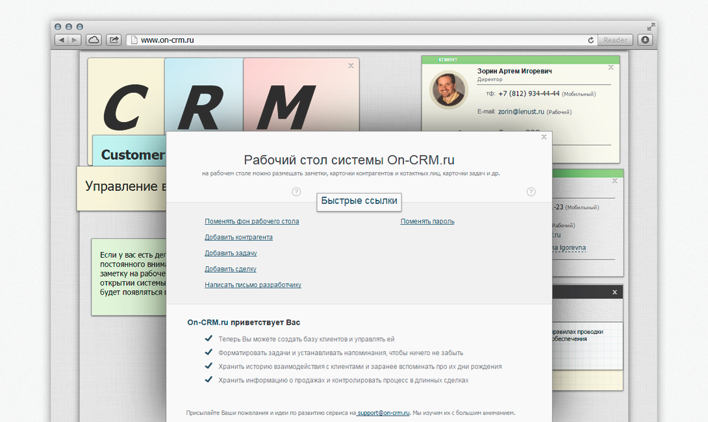Click the checkmark beside Хранить информацию о продажах

tap(208, 379)
